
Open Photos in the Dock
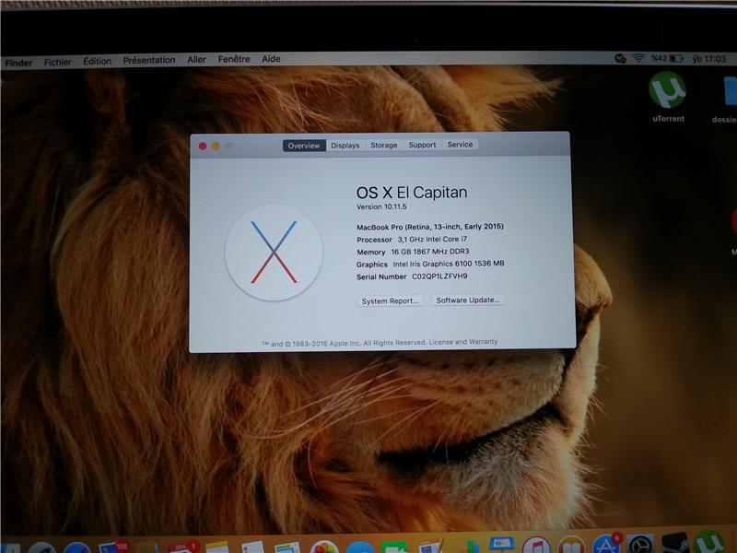324,547
